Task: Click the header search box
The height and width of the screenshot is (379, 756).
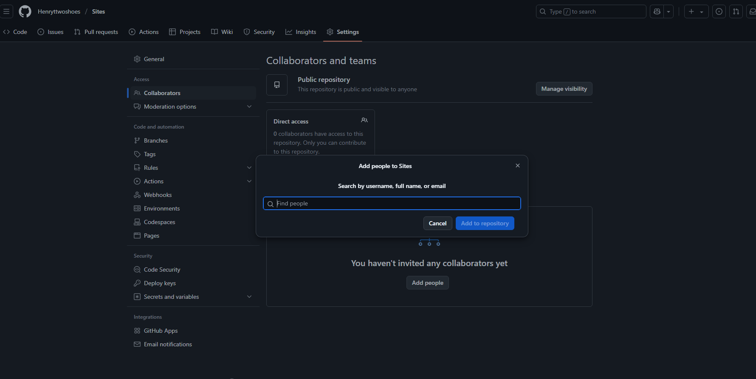Action: (x=591, y=11)
